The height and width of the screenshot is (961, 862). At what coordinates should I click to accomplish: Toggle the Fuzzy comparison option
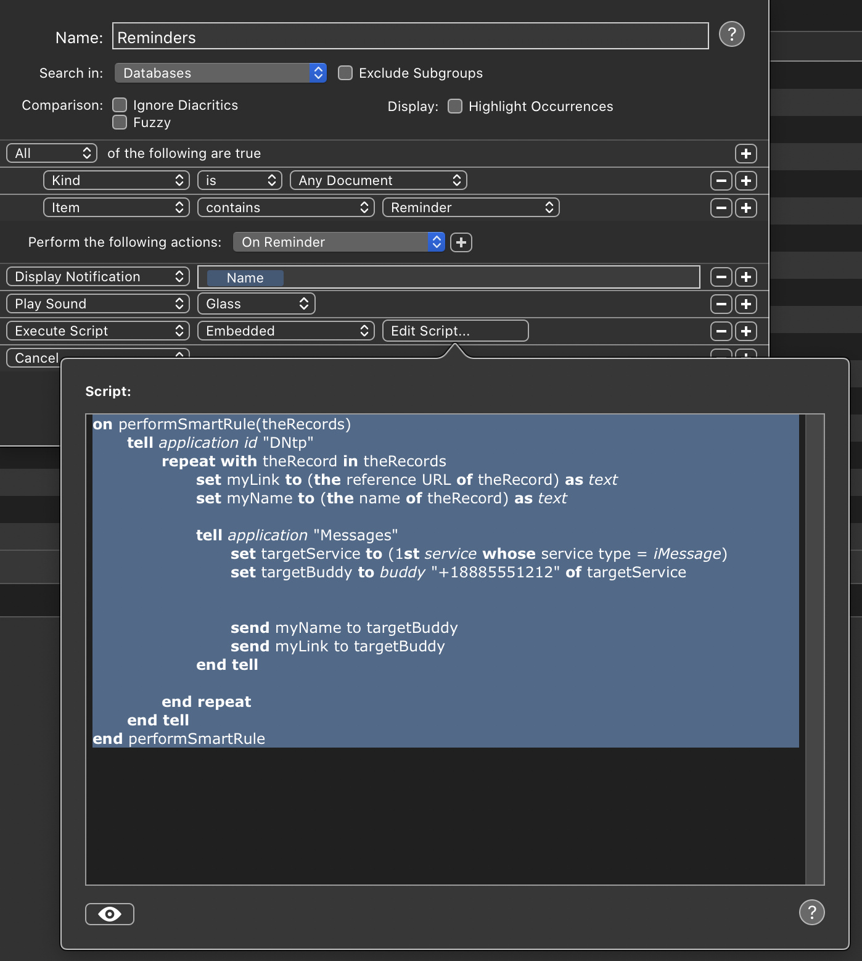pos(120,122)
